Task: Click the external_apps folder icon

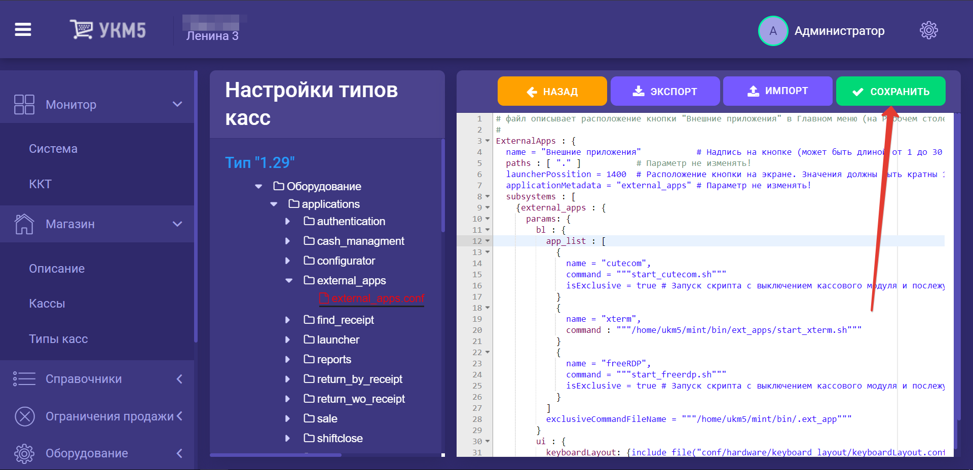Action: click(309, 280)
